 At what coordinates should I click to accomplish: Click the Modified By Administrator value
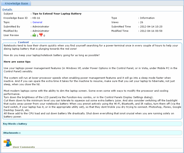tap(41, 31)
